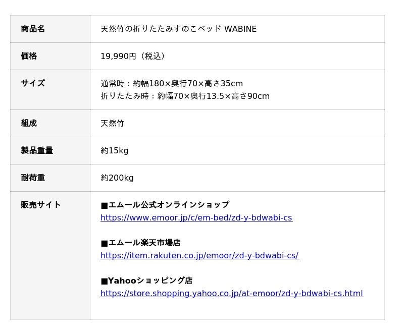Click the 耐荷重 row header

33,178
